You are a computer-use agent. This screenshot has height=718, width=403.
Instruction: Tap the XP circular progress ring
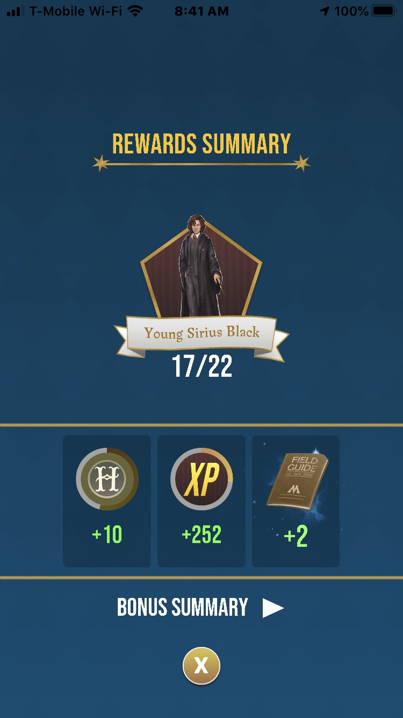201,479
